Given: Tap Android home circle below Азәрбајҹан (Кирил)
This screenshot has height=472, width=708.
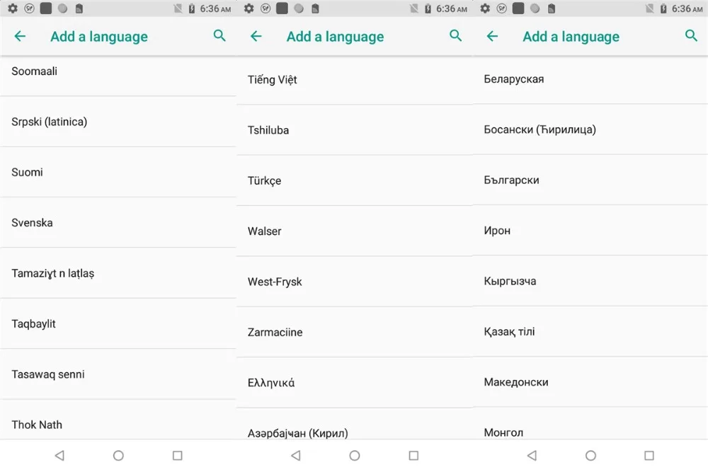Looking at the screenshot, I should (x=355, y=455).
